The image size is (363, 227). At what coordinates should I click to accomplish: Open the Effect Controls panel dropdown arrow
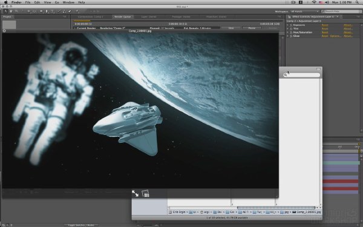tap(338, 17)
